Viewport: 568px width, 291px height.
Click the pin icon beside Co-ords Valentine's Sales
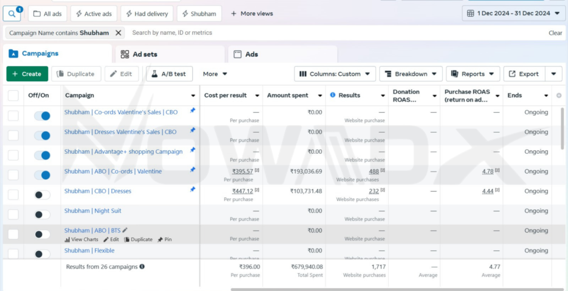[192, 111]
